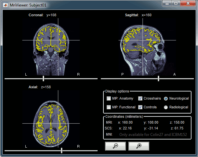Image resolution: width=198 pixels, height=157 pixels.
Task: Maximize the MriViewer window
Action: tap(176, 4)
